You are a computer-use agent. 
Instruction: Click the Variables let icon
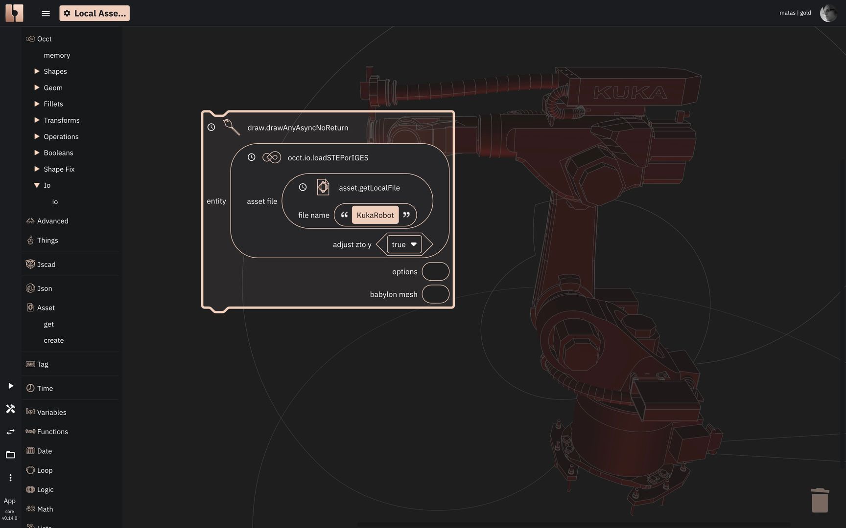click(x=30, y=412)
